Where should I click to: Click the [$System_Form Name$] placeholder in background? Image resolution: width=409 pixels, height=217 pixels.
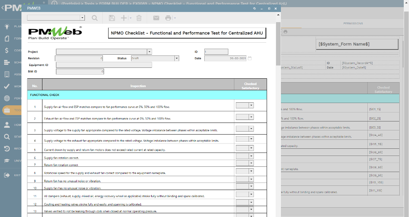coord(344,44)
